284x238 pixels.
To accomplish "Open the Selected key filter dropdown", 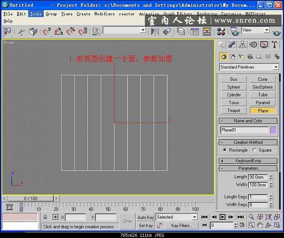I will coord(176,217).
